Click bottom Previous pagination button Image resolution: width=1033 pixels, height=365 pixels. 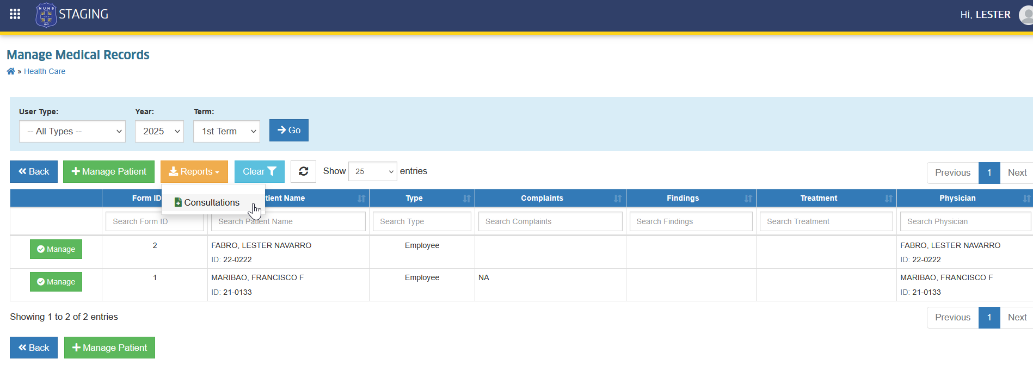point(952,317)
